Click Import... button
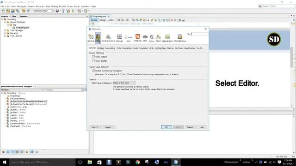 tap(109, 127)
